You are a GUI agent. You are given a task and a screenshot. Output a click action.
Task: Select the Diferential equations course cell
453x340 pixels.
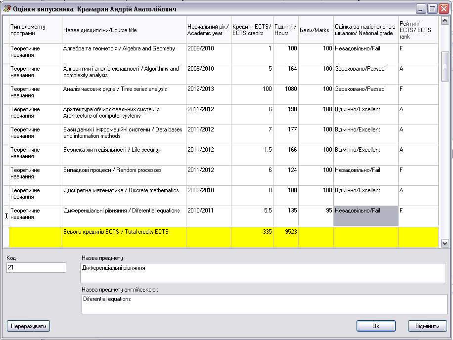[124, 215]
